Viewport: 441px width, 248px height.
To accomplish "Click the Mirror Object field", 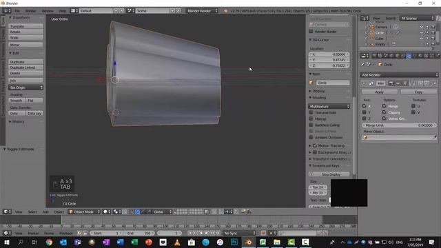I will coord(399,137).
